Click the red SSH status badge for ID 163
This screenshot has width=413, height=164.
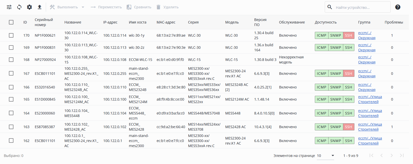point(349,127)
